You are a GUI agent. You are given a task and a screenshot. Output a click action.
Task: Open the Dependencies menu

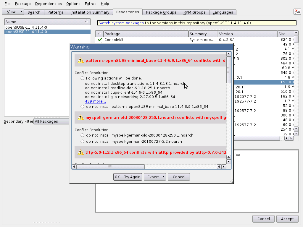click(x=48, y=4)
